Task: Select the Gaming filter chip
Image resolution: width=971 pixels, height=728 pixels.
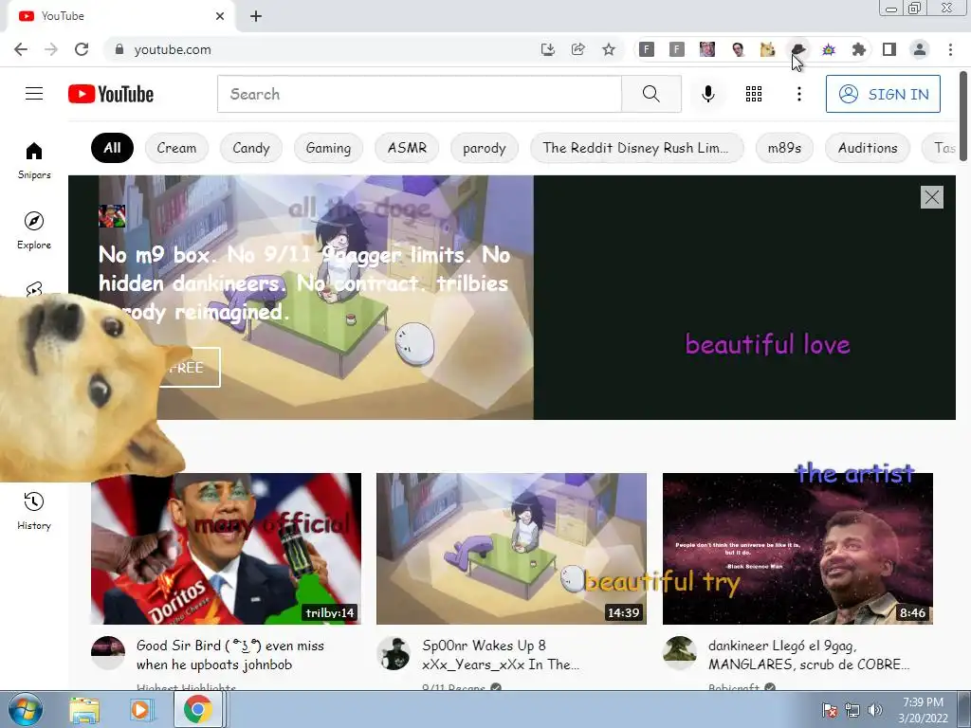Action: (328, 148)
